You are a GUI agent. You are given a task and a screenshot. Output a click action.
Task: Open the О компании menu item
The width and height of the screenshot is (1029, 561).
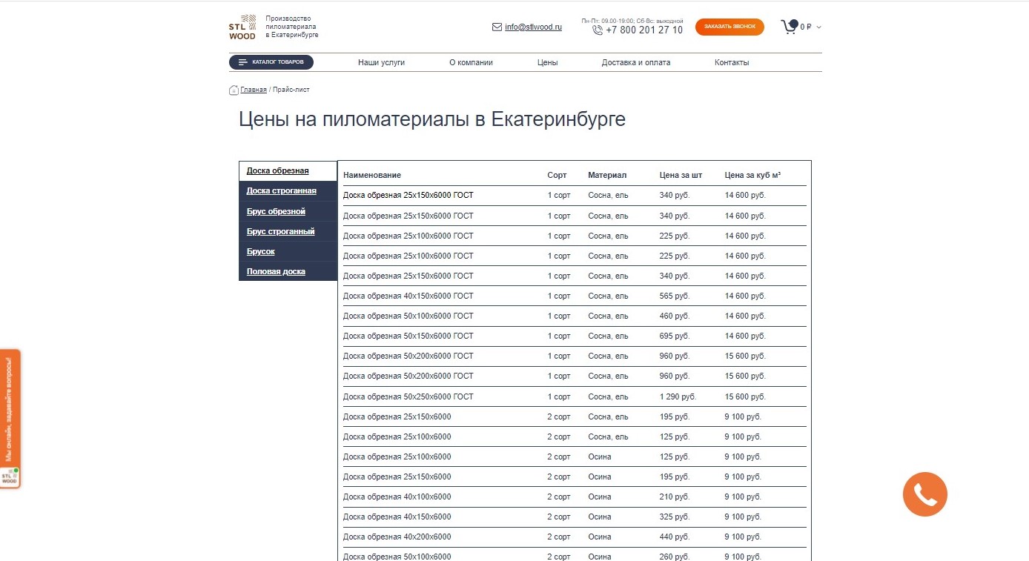[x=471, y=62]
